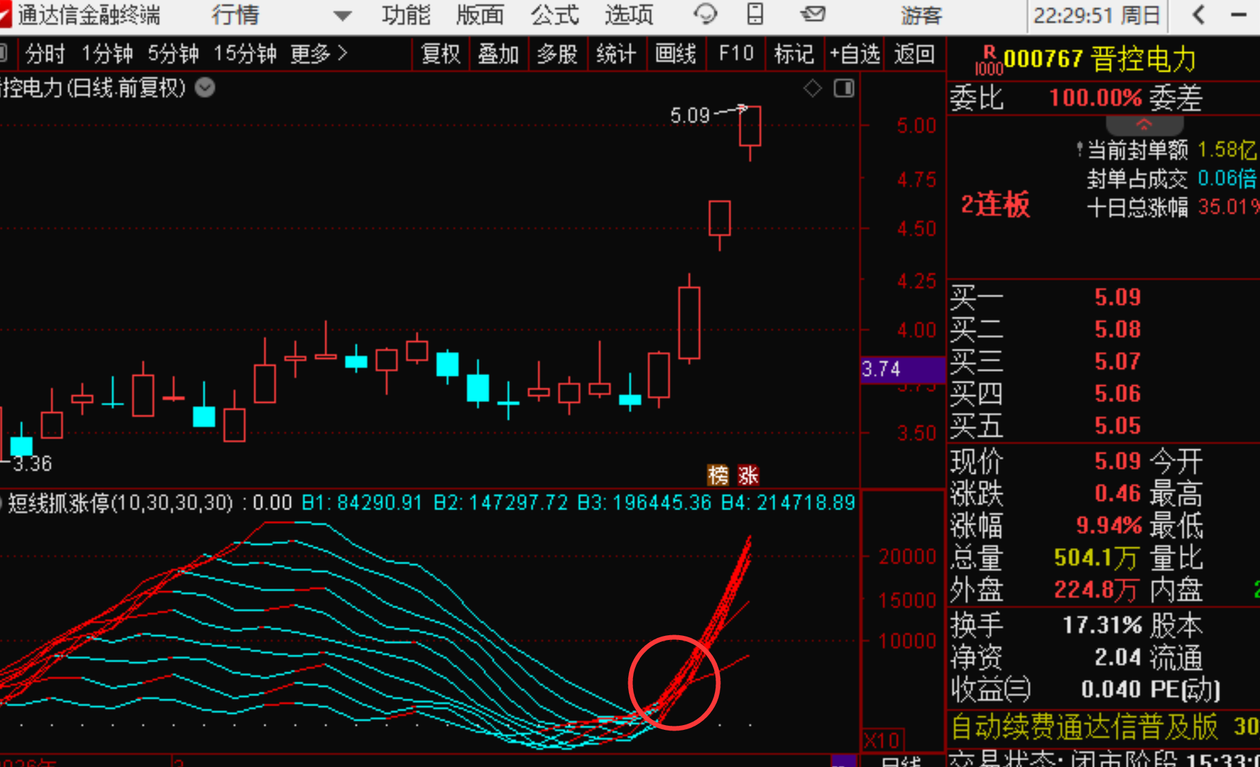Open the 公式 menu
Viewport: 1260px width, 767px height.
(555, 15)
